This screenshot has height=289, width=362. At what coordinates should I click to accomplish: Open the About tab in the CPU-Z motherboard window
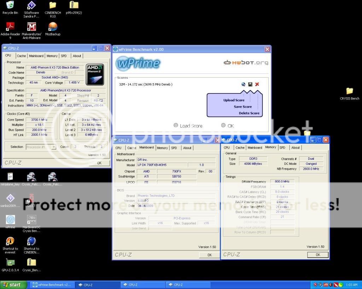click(187, 148)
